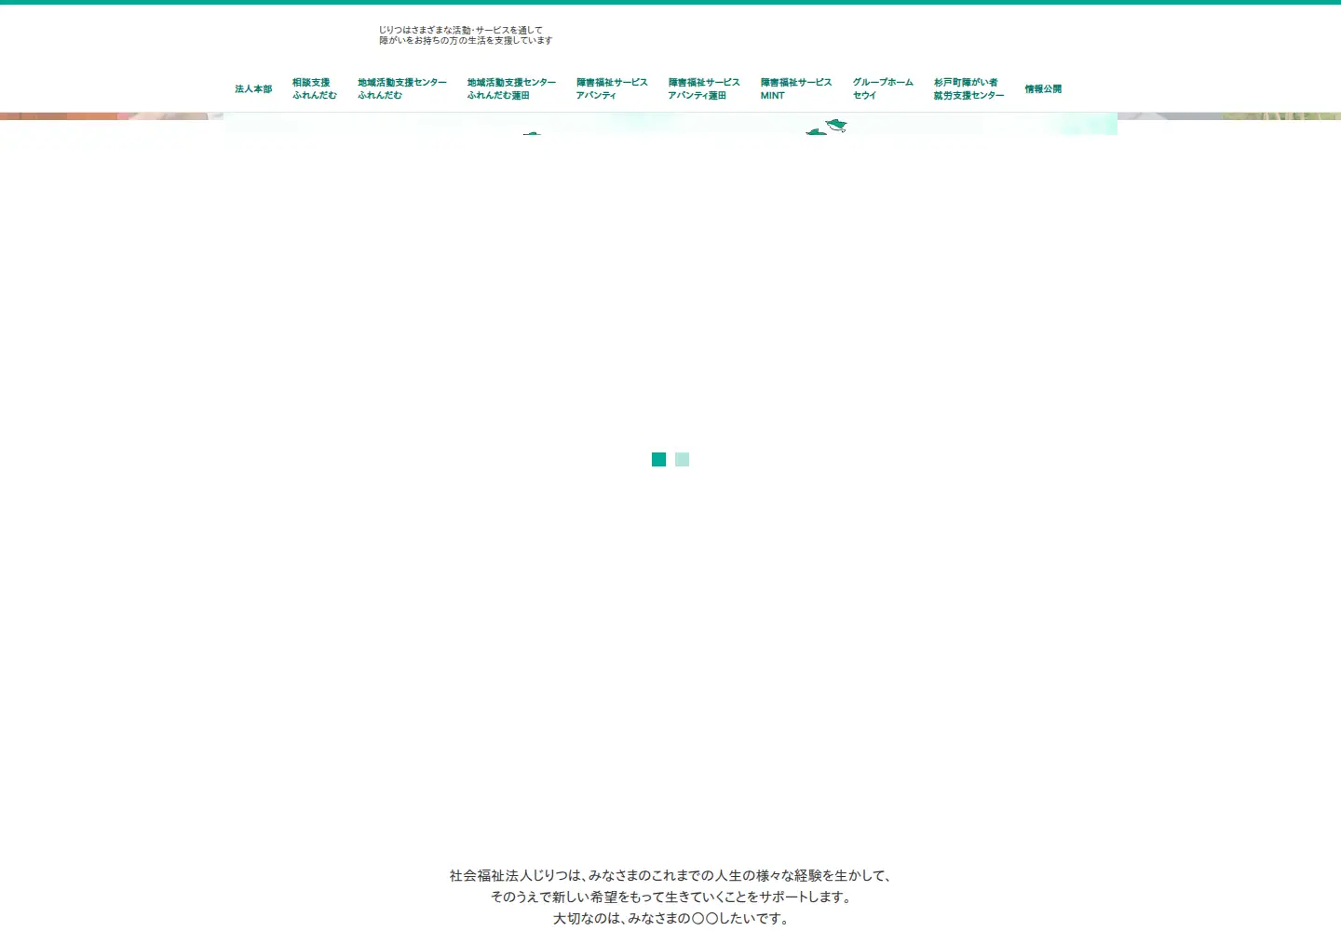Open 障害福祉サービス MINT nav item

tap(796, 89)
